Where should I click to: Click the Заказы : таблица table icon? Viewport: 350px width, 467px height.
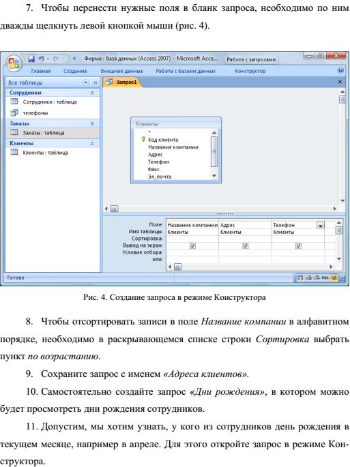pos(14,132)
